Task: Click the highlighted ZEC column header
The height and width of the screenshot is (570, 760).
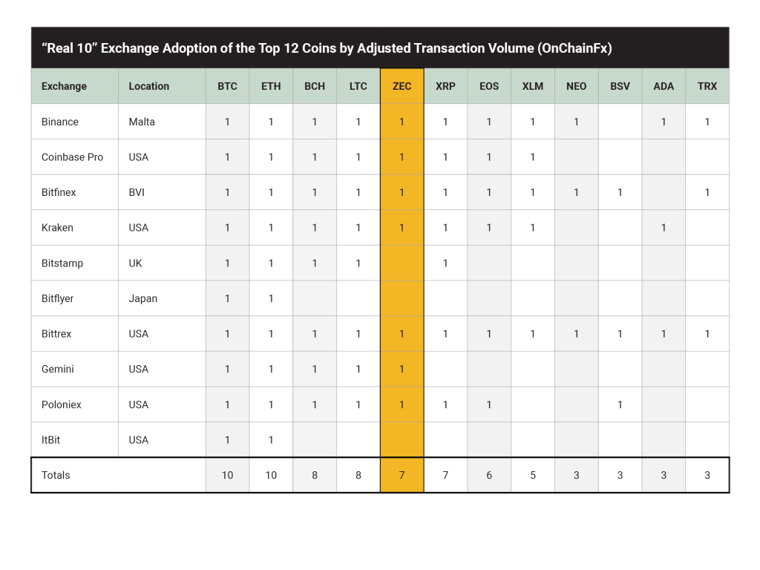Action: (402, 86)
